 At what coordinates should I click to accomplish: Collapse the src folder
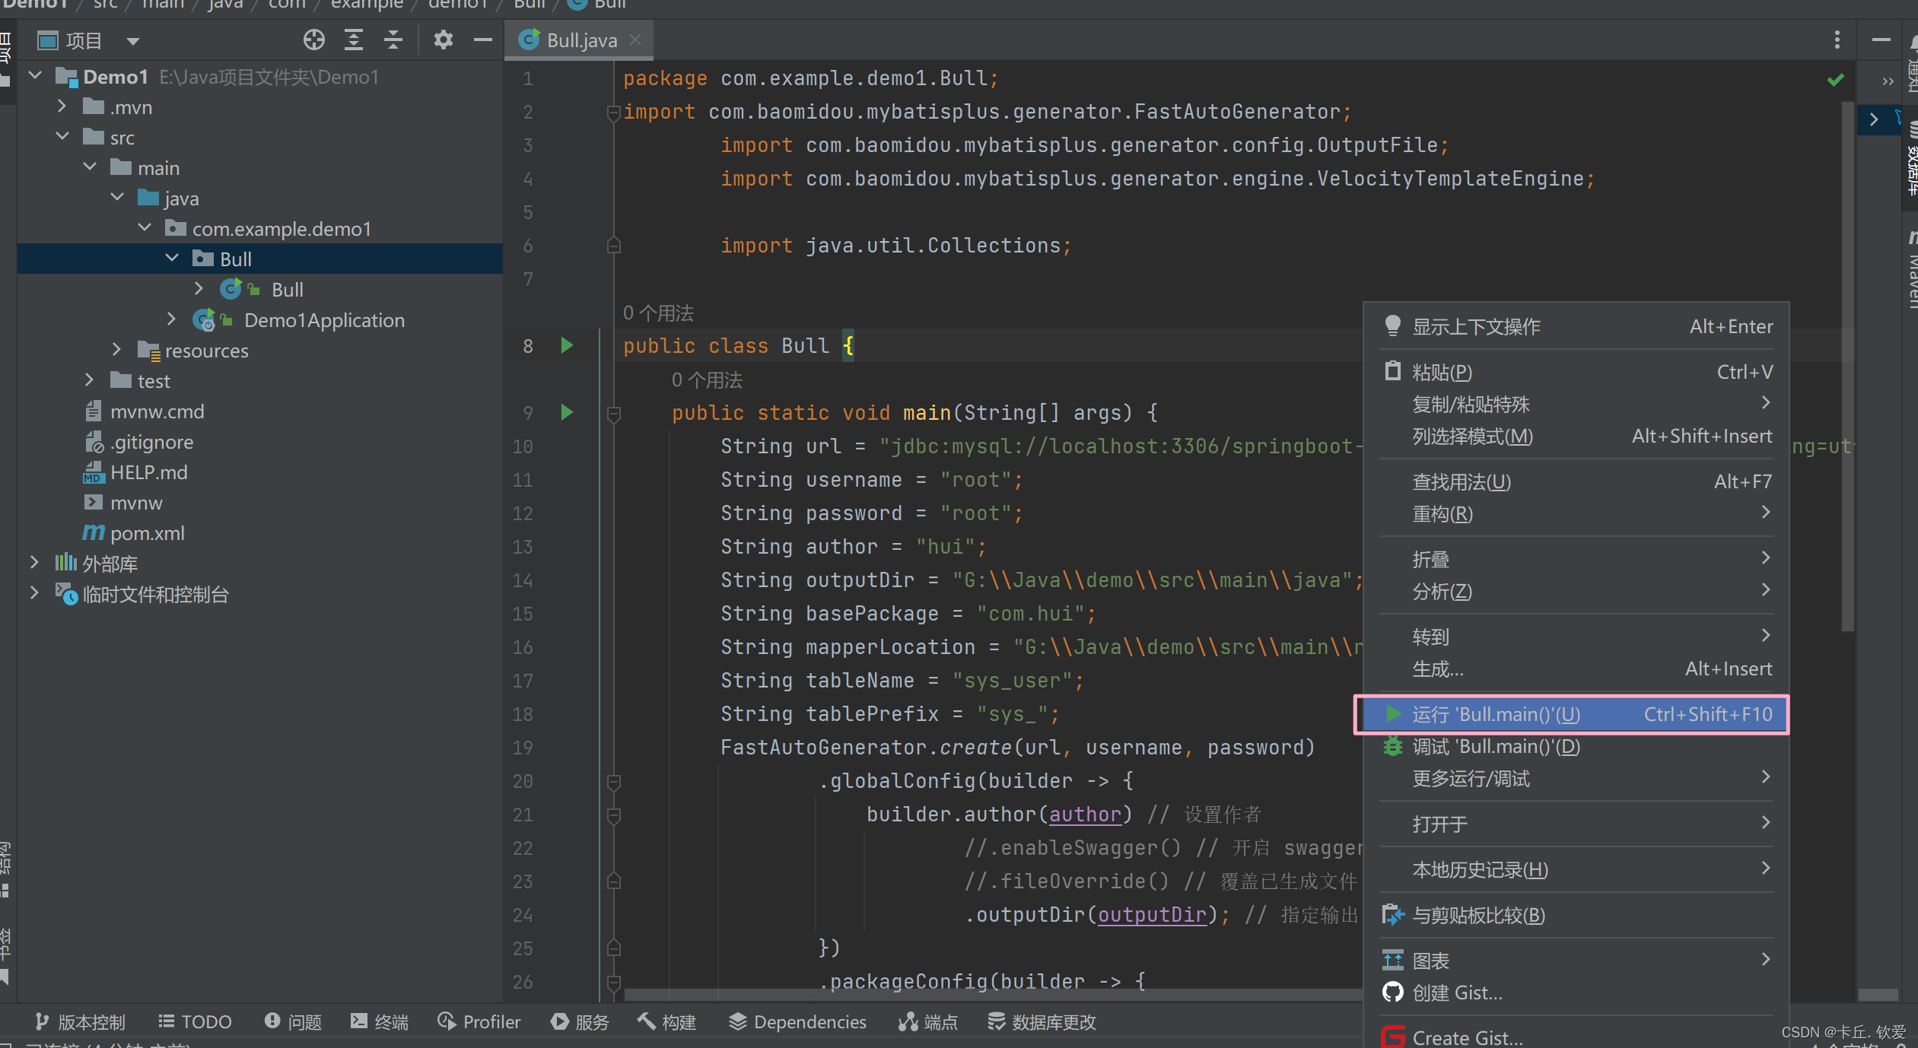[x=62, y=137]
